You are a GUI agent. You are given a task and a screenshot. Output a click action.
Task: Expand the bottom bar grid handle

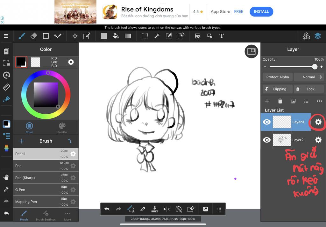coord(219,209)
